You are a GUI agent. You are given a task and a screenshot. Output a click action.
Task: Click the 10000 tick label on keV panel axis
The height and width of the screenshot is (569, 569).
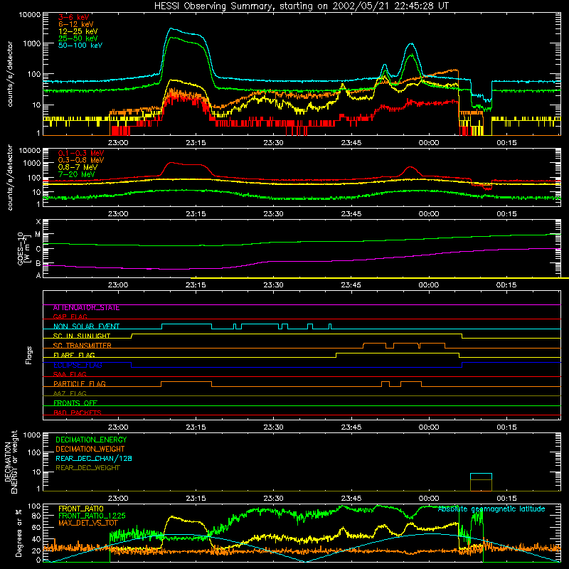(x=30, y=15)
